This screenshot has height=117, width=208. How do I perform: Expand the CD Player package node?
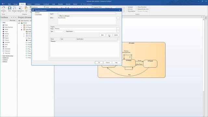(21, 27)
